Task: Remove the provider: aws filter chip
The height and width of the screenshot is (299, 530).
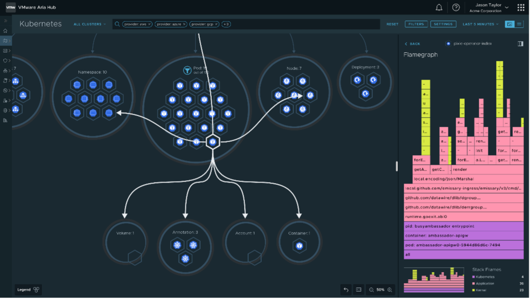Action: pos(150,24)
